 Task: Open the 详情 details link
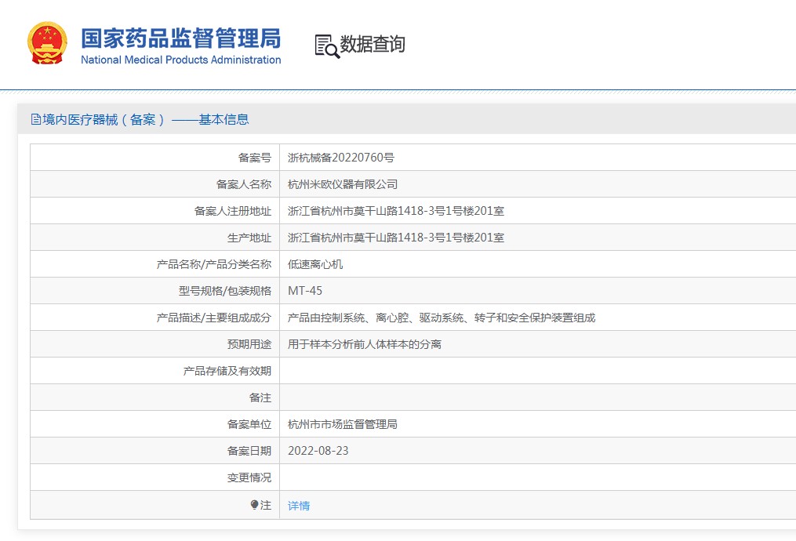click(x=299, y=506)
